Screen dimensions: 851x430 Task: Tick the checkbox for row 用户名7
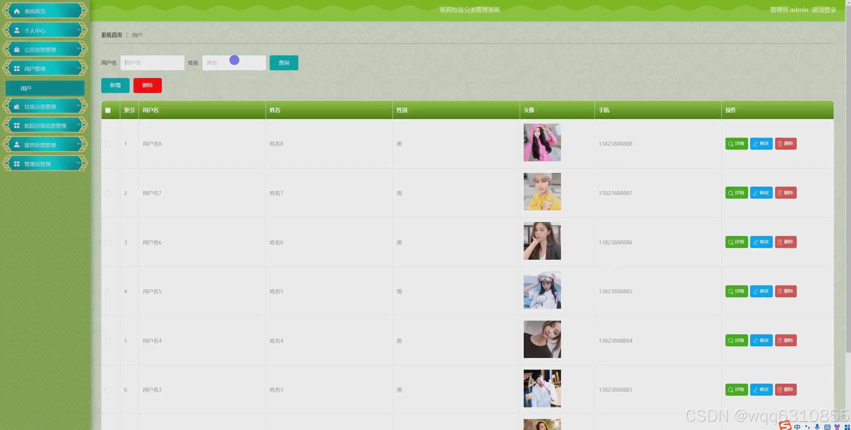(108, 193)
